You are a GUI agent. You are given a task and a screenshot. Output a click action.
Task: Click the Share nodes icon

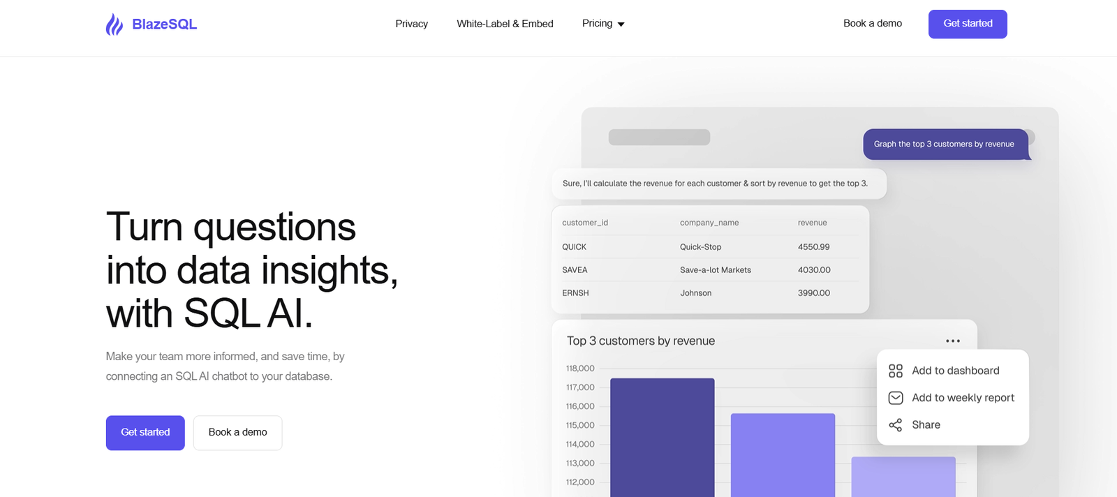(x=896, y=425)
